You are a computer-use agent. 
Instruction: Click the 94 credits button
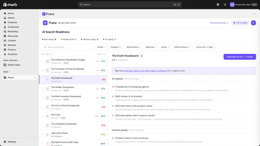coord(240,23)
